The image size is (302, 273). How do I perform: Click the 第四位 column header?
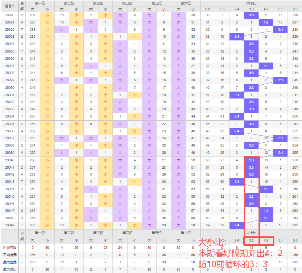(x=127, y=3)
